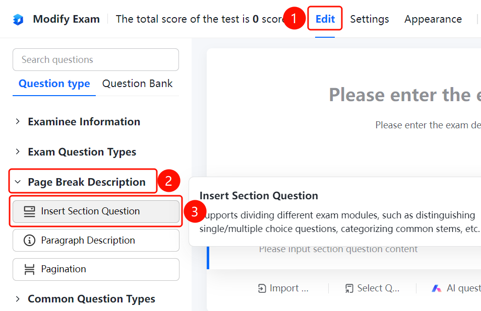Collapse the Page Break Description chevron
Screen dimensions: 481x311
[x=18, y=182]
